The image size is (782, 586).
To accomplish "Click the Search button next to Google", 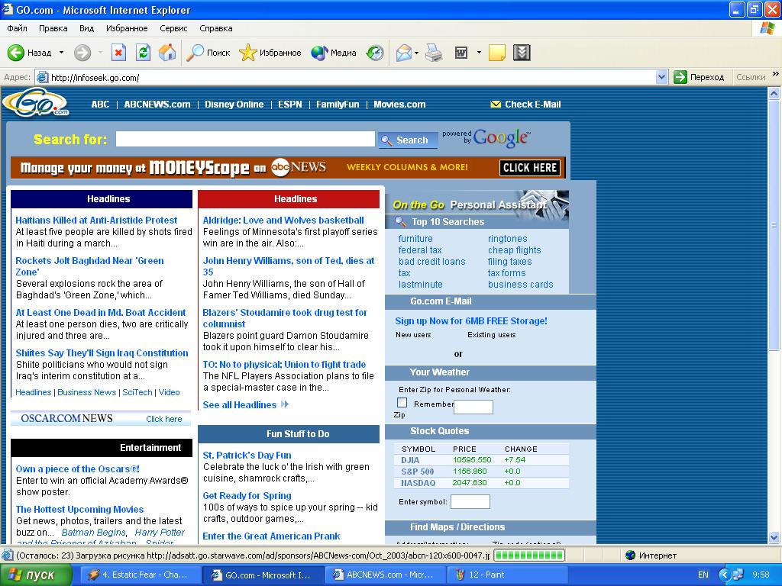I will click(408, 140).
